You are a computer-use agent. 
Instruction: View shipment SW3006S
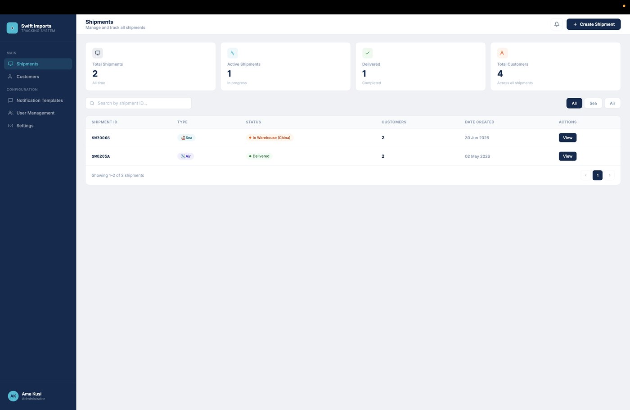(567, 138)
